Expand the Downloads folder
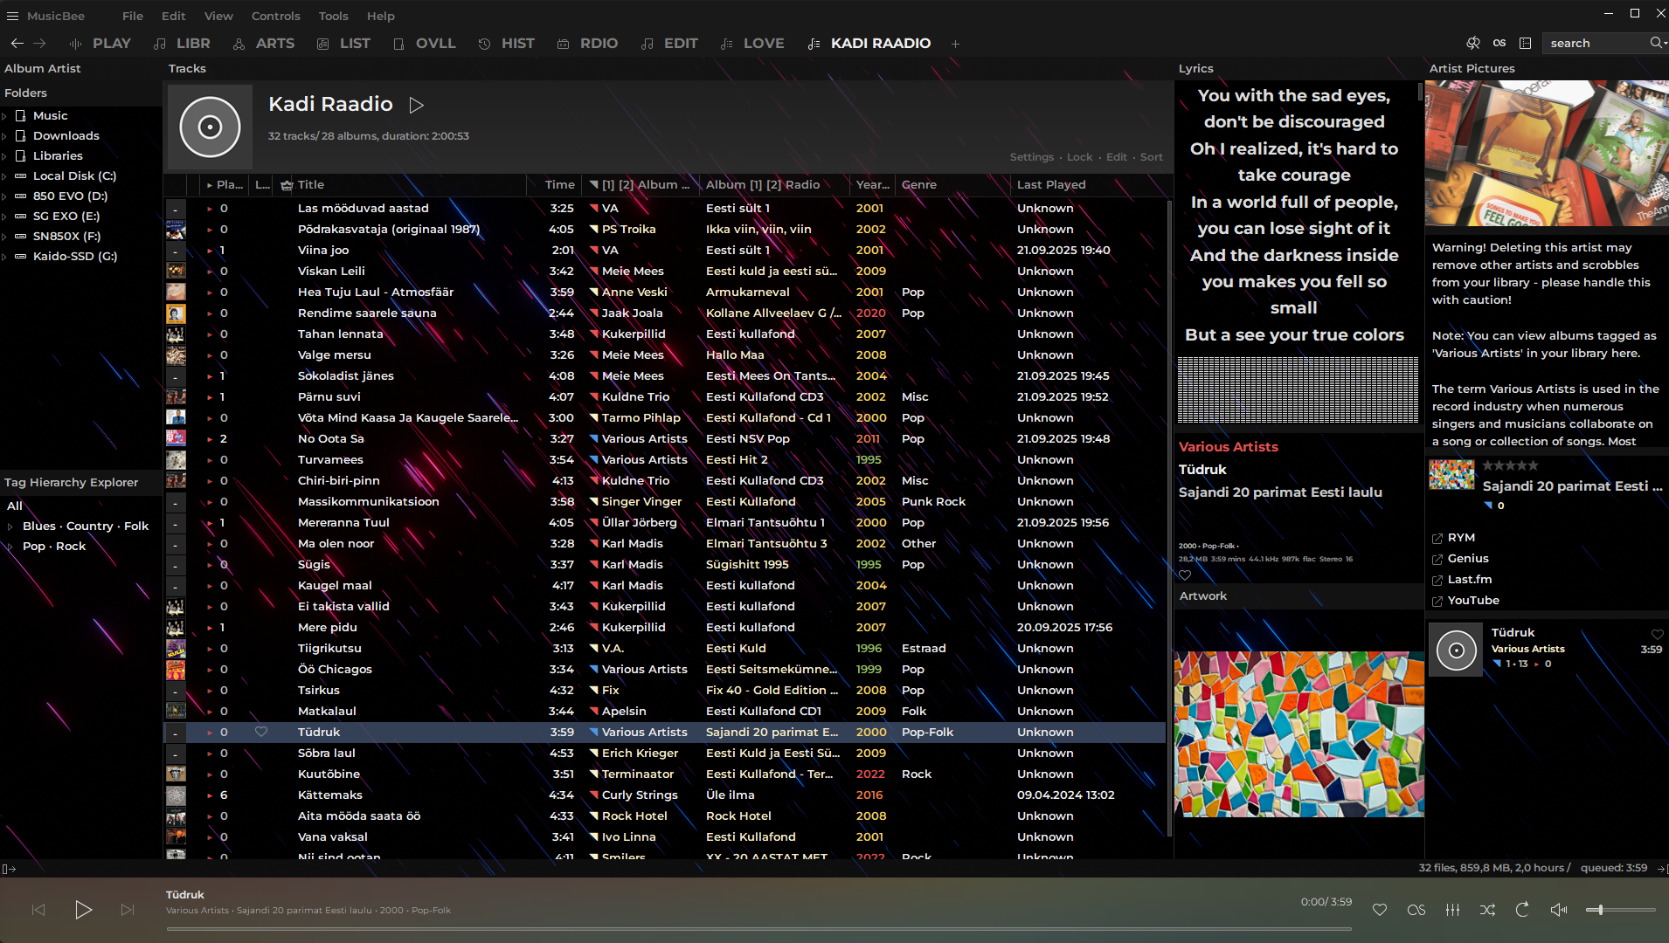 (4, 136)
